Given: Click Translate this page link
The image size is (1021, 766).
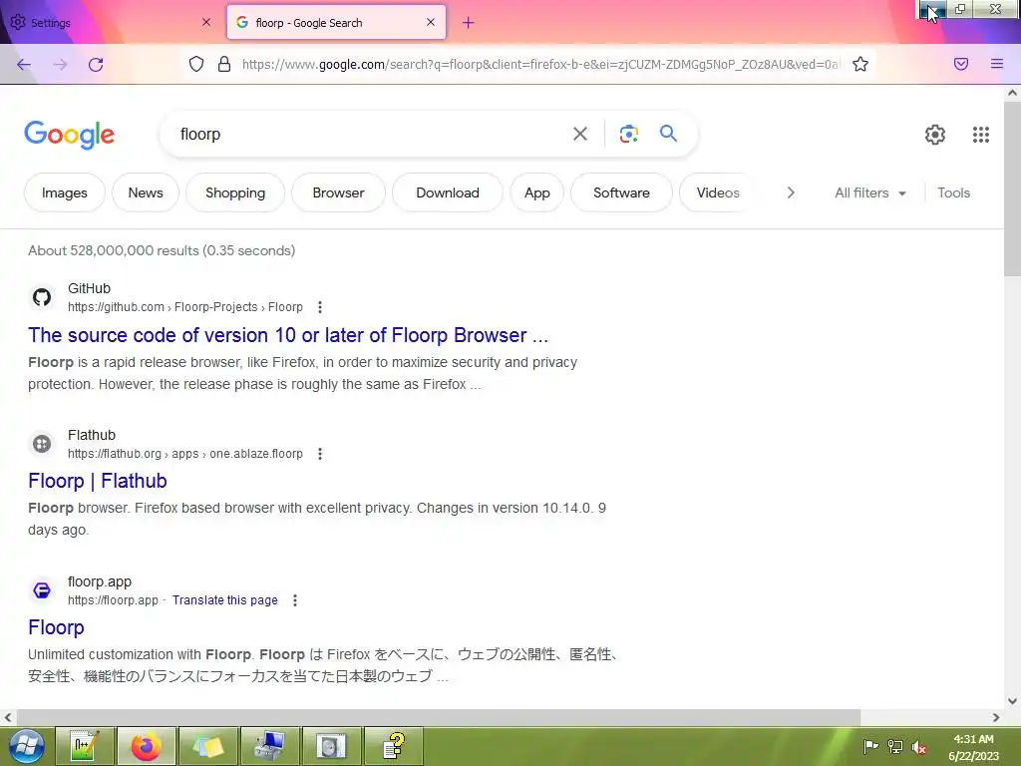Looking at the screenshot, I should coord(224,599).
